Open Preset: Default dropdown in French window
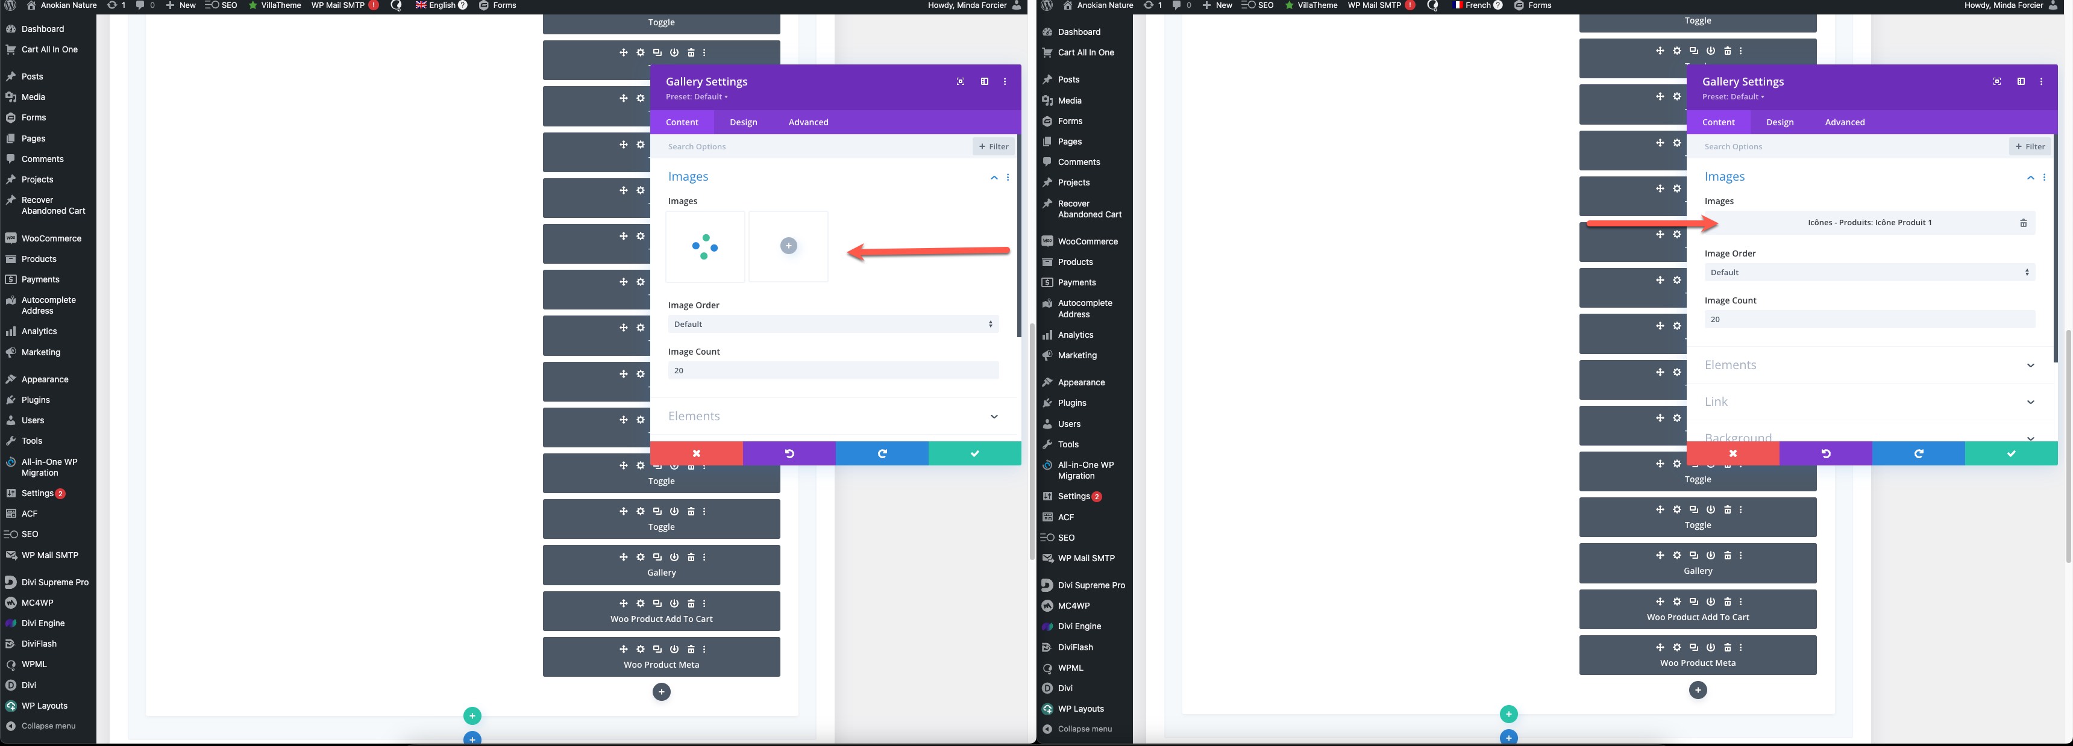Screen dimensions: 2073x746 (x=1733, y=96)
